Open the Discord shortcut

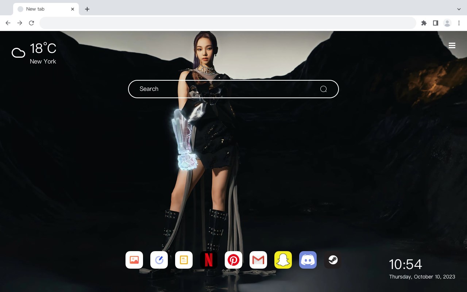(x=308, y=260)
